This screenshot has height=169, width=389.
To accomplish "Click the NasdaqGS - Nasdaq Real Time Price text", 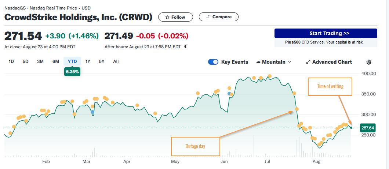I will click(x=41, y=8).
